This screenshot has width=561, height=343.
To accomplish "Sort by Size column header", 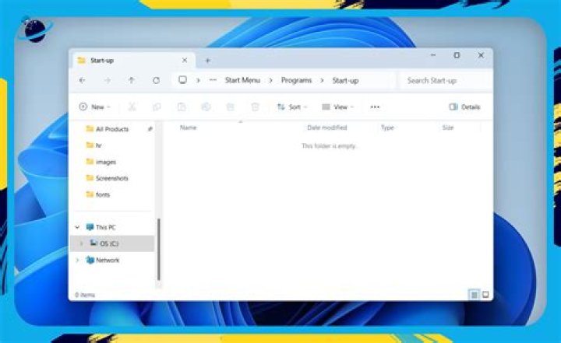I will 448,128.
